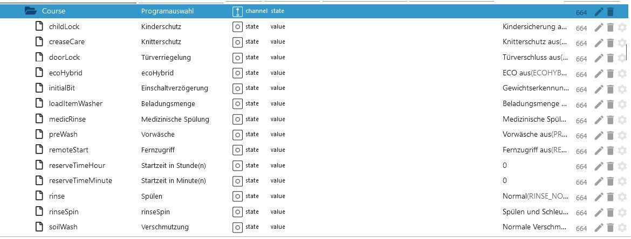Click the reserveTimeMinute row name
The image size is (631, 239).
click(80, 181)
